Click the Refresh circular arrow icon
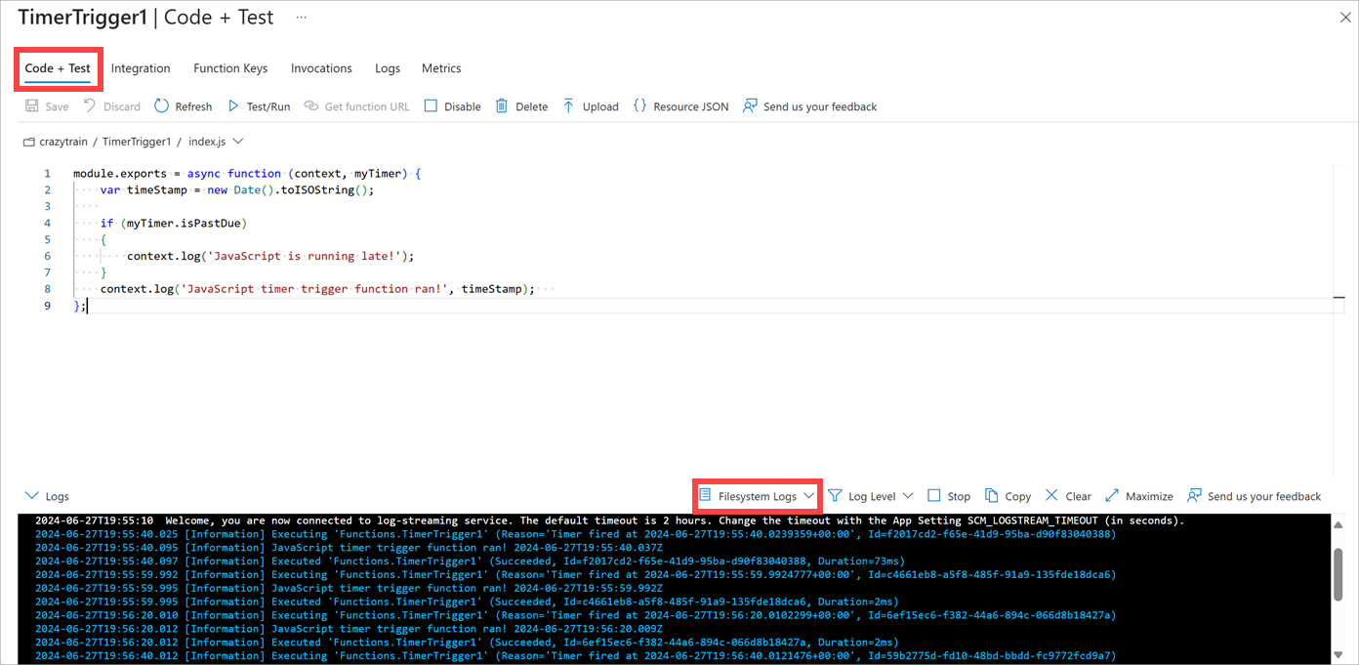1359x665 pixels. (x=161, y=106)
